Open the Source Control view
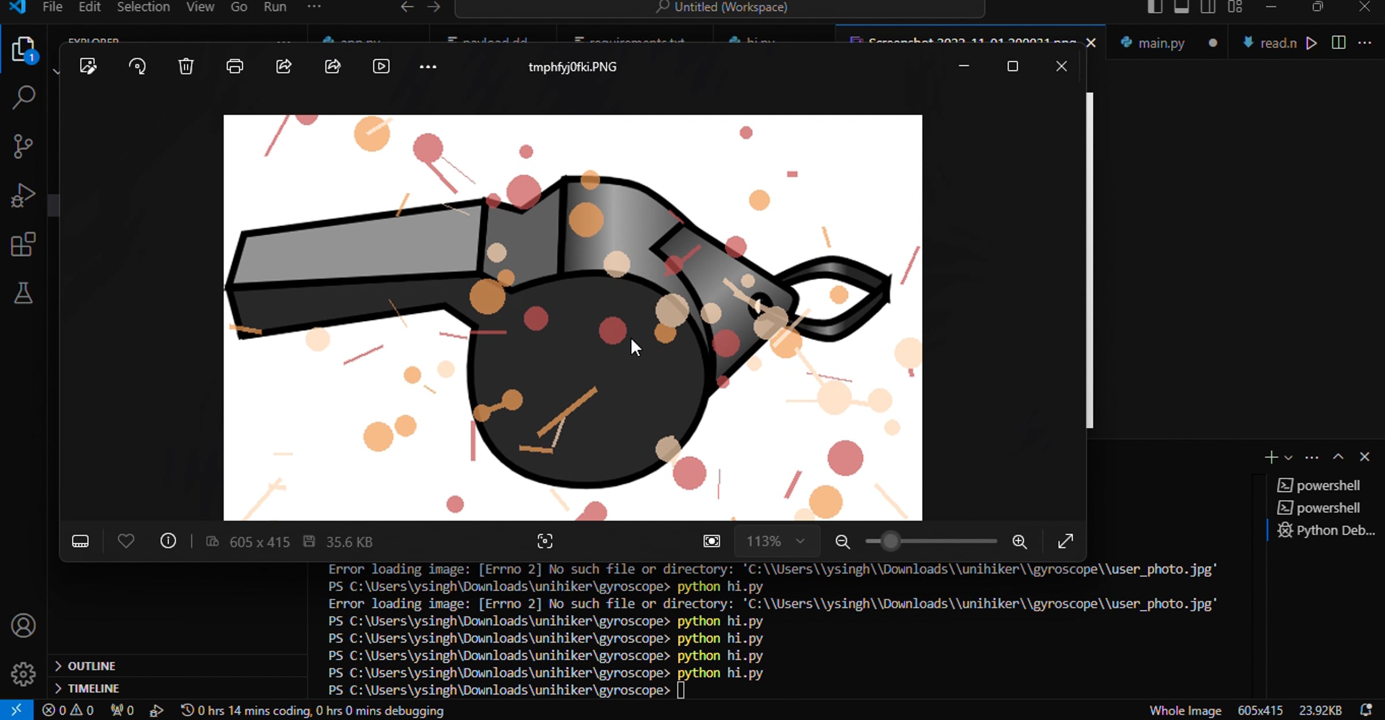Image resolution: width=1385 pixels, height=720 pixels. click(x=23, y=147)
